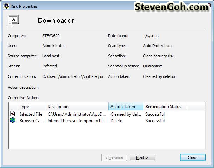Screen dimensions: 214x168
Task: Click the Close button
Action: point(193,158)
